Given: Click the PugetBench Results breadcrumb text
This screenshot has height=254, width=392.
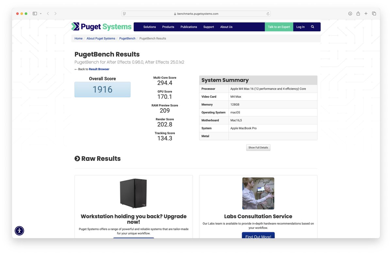Looking at the screenshot, I should coord(153,39).
